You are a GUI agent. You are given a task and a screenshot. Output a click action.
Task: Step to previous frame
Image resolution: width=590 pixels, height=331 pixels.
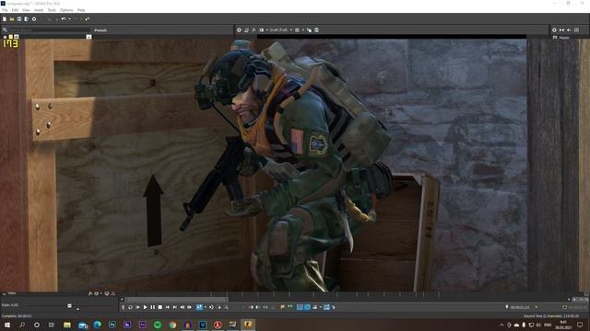[183, 307]
